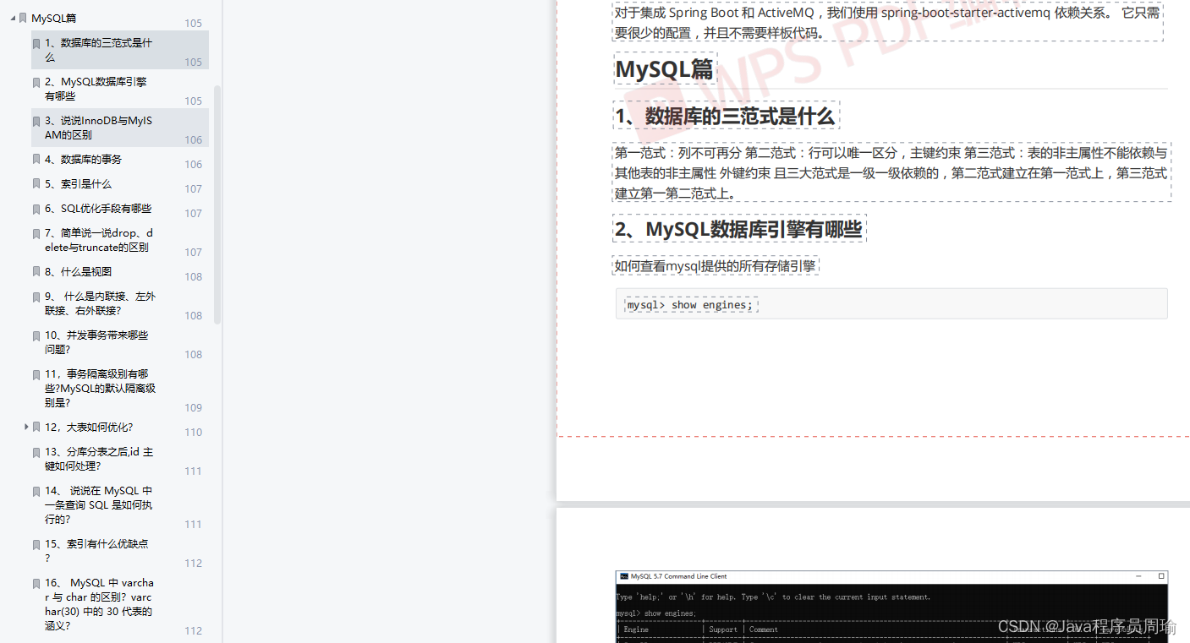Click bookmark icon beside 16、MySQL 中 varchar
Screen dimensions: 1190x643
coord(36,583)
